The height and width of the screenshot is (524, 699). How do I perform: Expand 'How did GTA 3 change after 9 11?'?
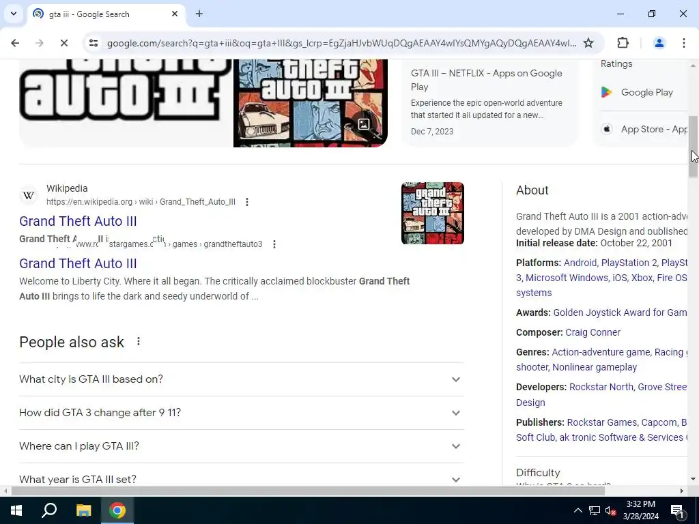(241, 413)
